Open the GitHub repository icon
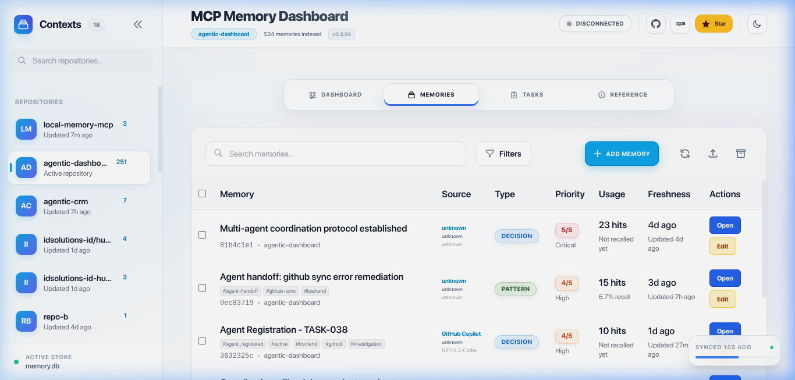Screen dimensions: 795x380 pyautogui.click(x=656, y=24)
